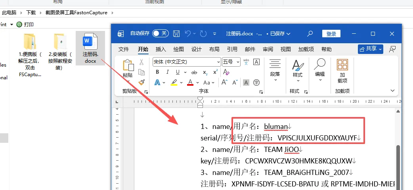This screenshot has height=190, width=413.
Task: Open the Quick Access Toolbar customize dropdown
Action: click(x=215, y=34)
